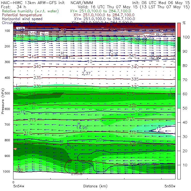
Task: Click the 70–80% green colorbar segment
Action: (x=179, y=73)
